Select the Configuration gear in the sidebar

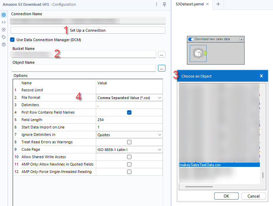click(x=4, y=15)
